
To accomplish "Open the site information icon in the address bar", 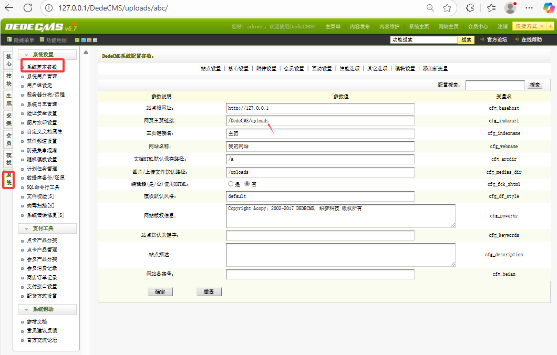I will [49, 8].
